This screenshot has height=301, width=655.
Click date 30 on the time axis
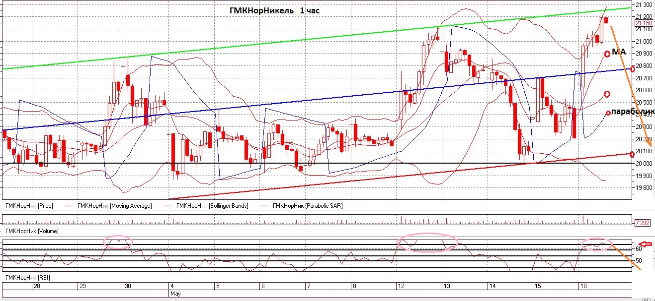tap(128, 287)
